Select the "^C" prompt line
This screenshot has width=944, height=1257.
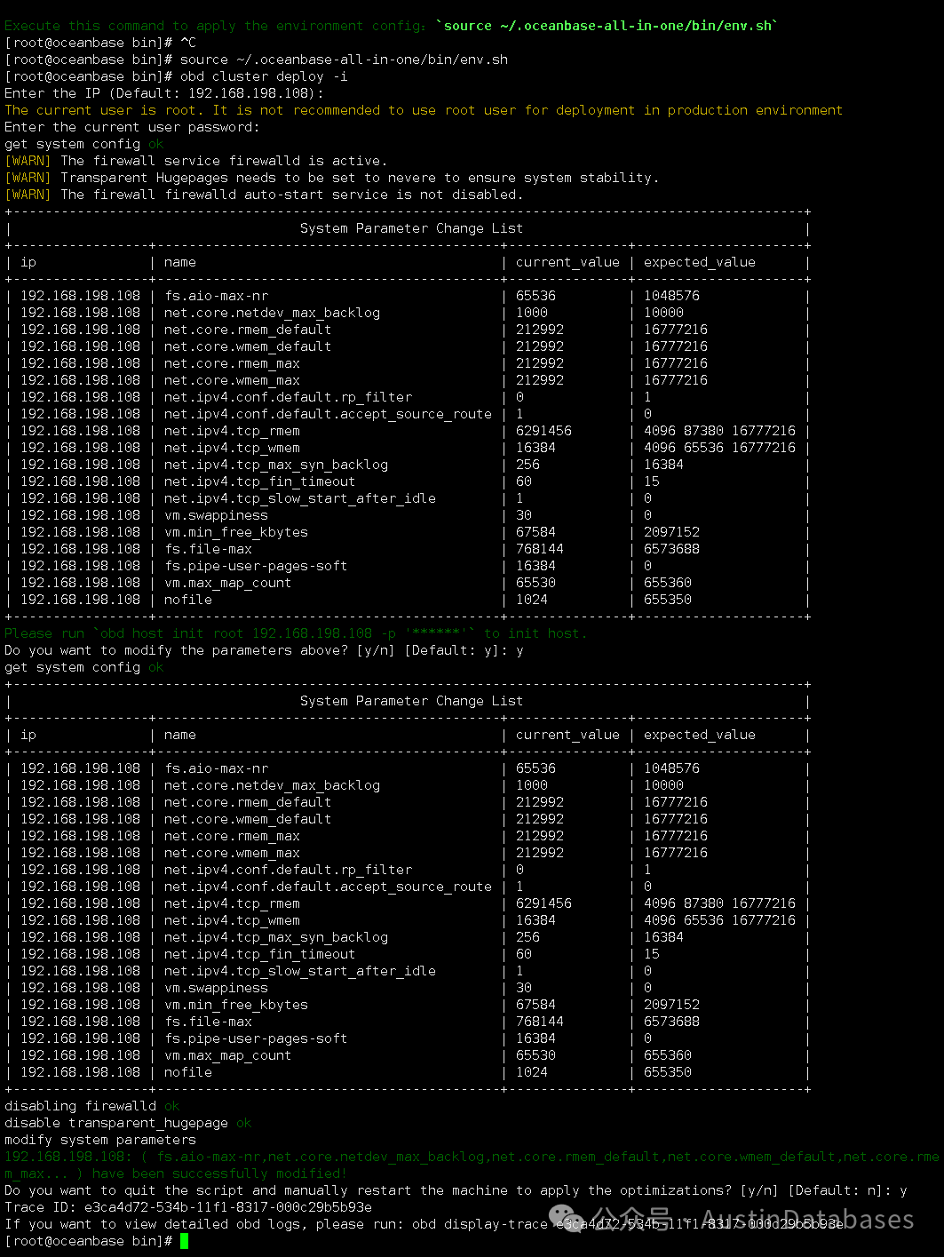click(x=100, y=43)
